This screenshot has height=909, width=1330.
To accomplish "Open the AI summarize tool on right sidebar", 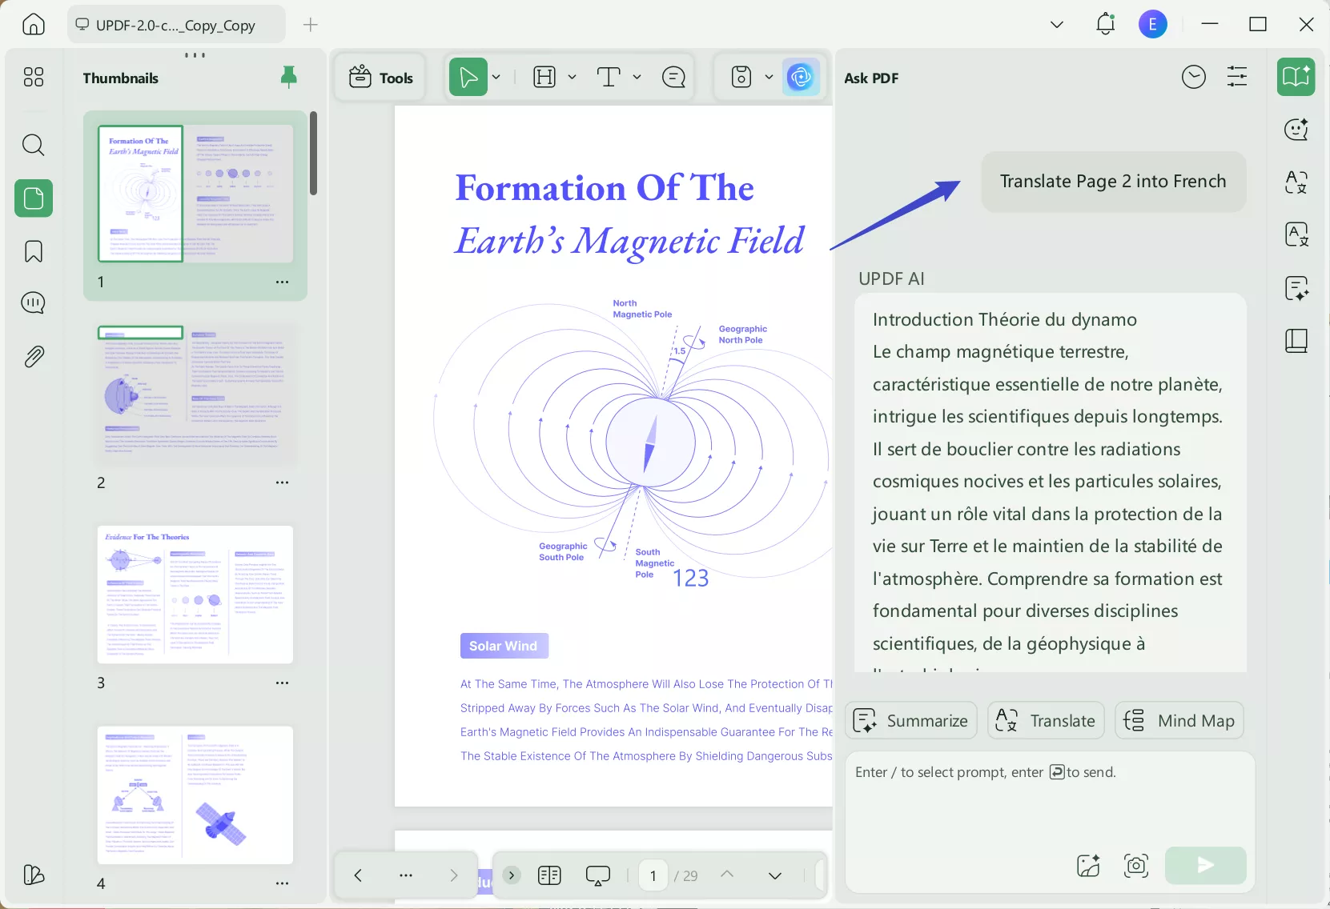I will point(1296,288).
